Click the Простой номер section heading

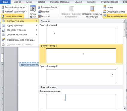pyautogui.click(x=48, y=87)
